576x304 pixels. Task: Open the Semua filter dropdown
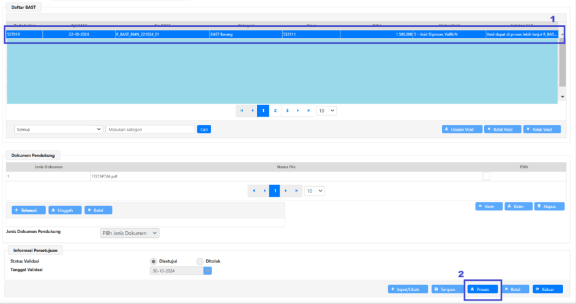(58, 130)
